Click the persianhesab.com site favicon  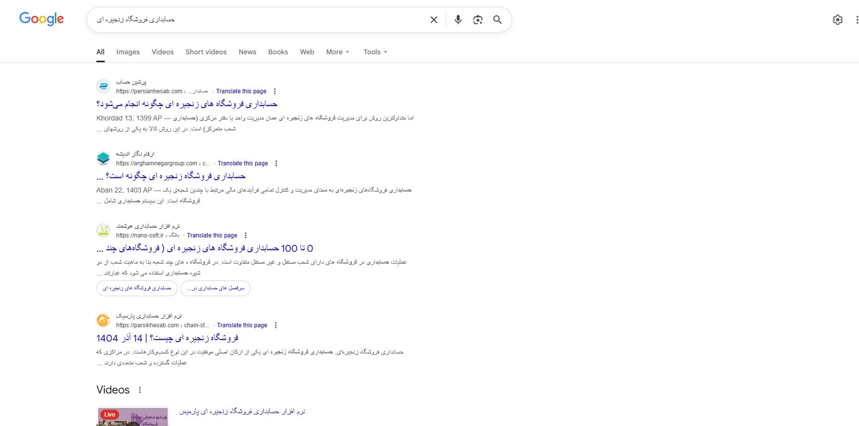coord(103,86)
